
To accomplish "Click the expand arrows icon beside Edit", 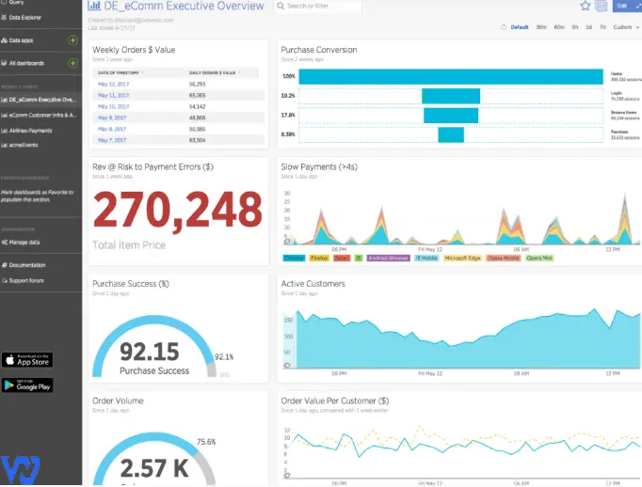I will click(637, 6).
